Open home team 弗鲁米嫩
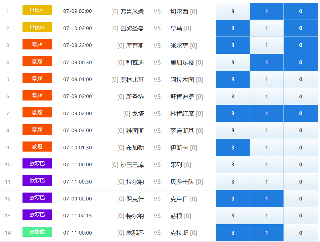Image resolution: width=320 pixels, height=242 pixels. 132,11
